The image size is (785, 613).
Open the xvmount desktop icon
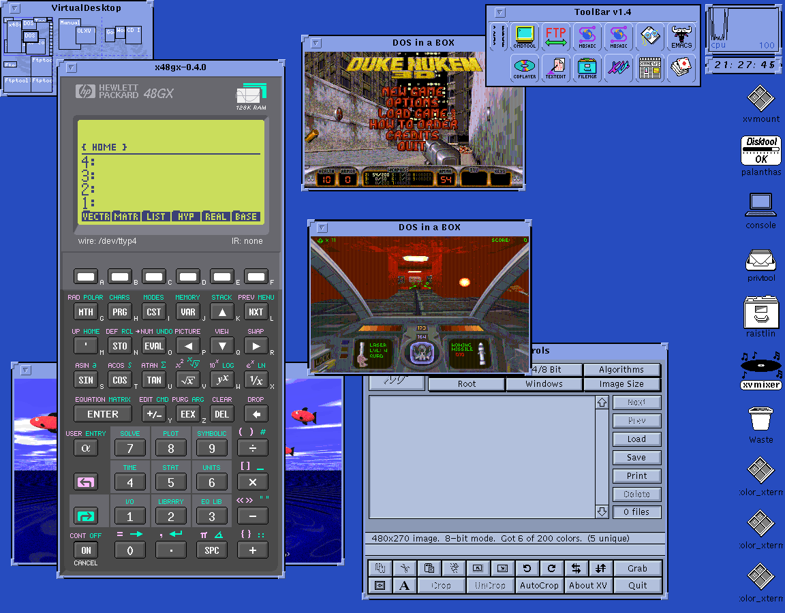point(761,104)
